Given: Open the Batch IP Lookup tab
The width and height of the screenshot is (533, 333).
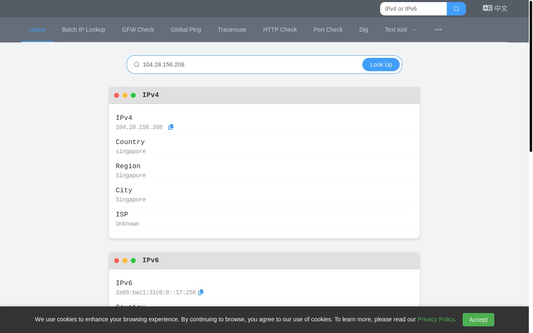Looking at the screenshot, I should [x=84, y=30].
